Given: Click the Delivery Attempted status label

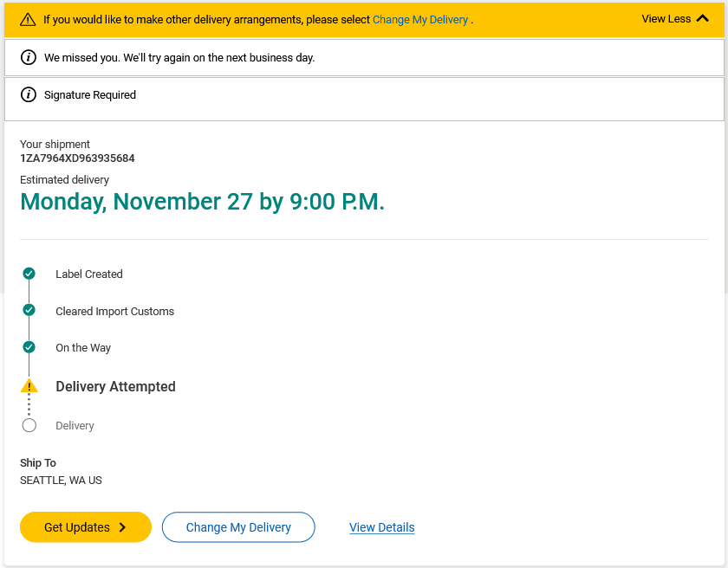Looking at the screenshot, I should [115, 386].
